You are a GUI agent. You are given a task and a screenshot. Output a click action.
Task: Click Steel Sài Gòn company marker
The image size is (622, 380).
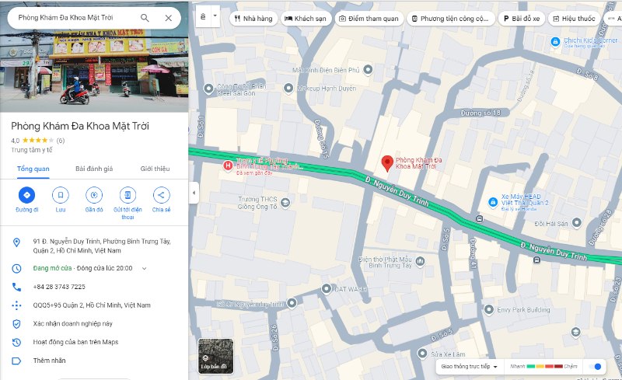[208, 89]
